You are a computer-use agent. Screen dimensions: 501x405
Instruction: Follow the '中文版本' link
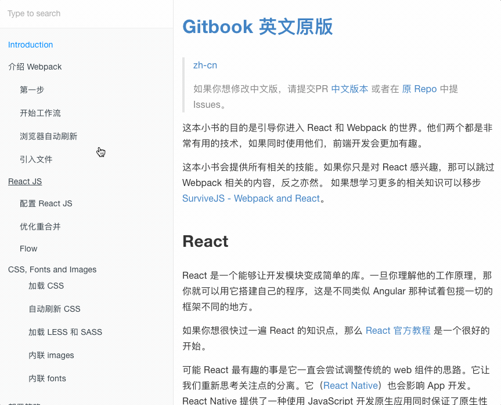pos(349,89)
